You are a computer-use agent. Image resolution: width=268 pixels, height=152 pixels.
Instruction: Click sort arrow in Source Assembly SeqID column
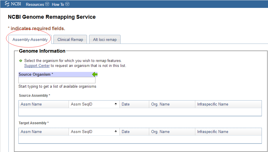tap(116, 104)
